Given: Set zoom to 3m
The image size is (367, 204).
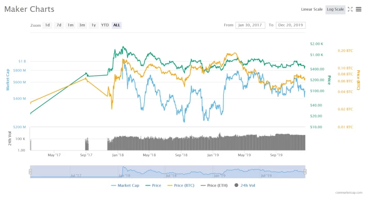Looking at the screenshot, I should tap(82, 25).
